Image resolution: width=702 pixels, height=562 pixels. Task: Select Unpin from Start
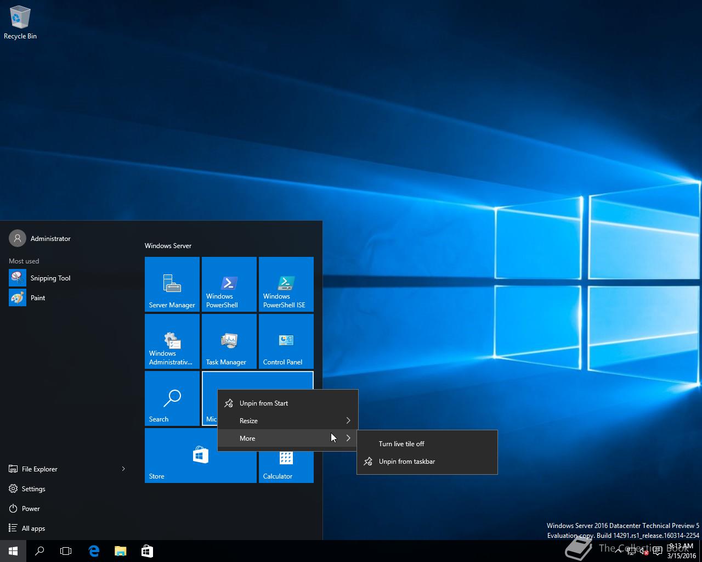click(x=288, y=403)
